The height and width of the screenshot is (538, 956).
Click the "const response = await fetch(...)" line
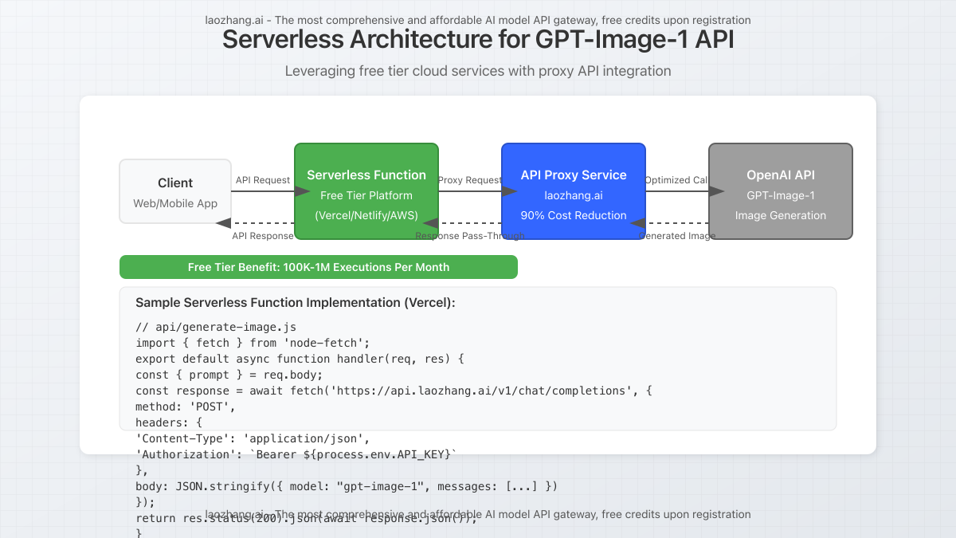tap(394, 391)
